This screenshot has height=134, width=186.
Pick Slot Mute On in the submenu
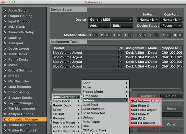click(x=141, y=114)
